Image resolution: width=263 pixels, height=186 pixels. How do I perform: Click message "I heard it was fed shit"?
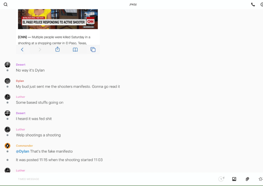pos(34,119)
